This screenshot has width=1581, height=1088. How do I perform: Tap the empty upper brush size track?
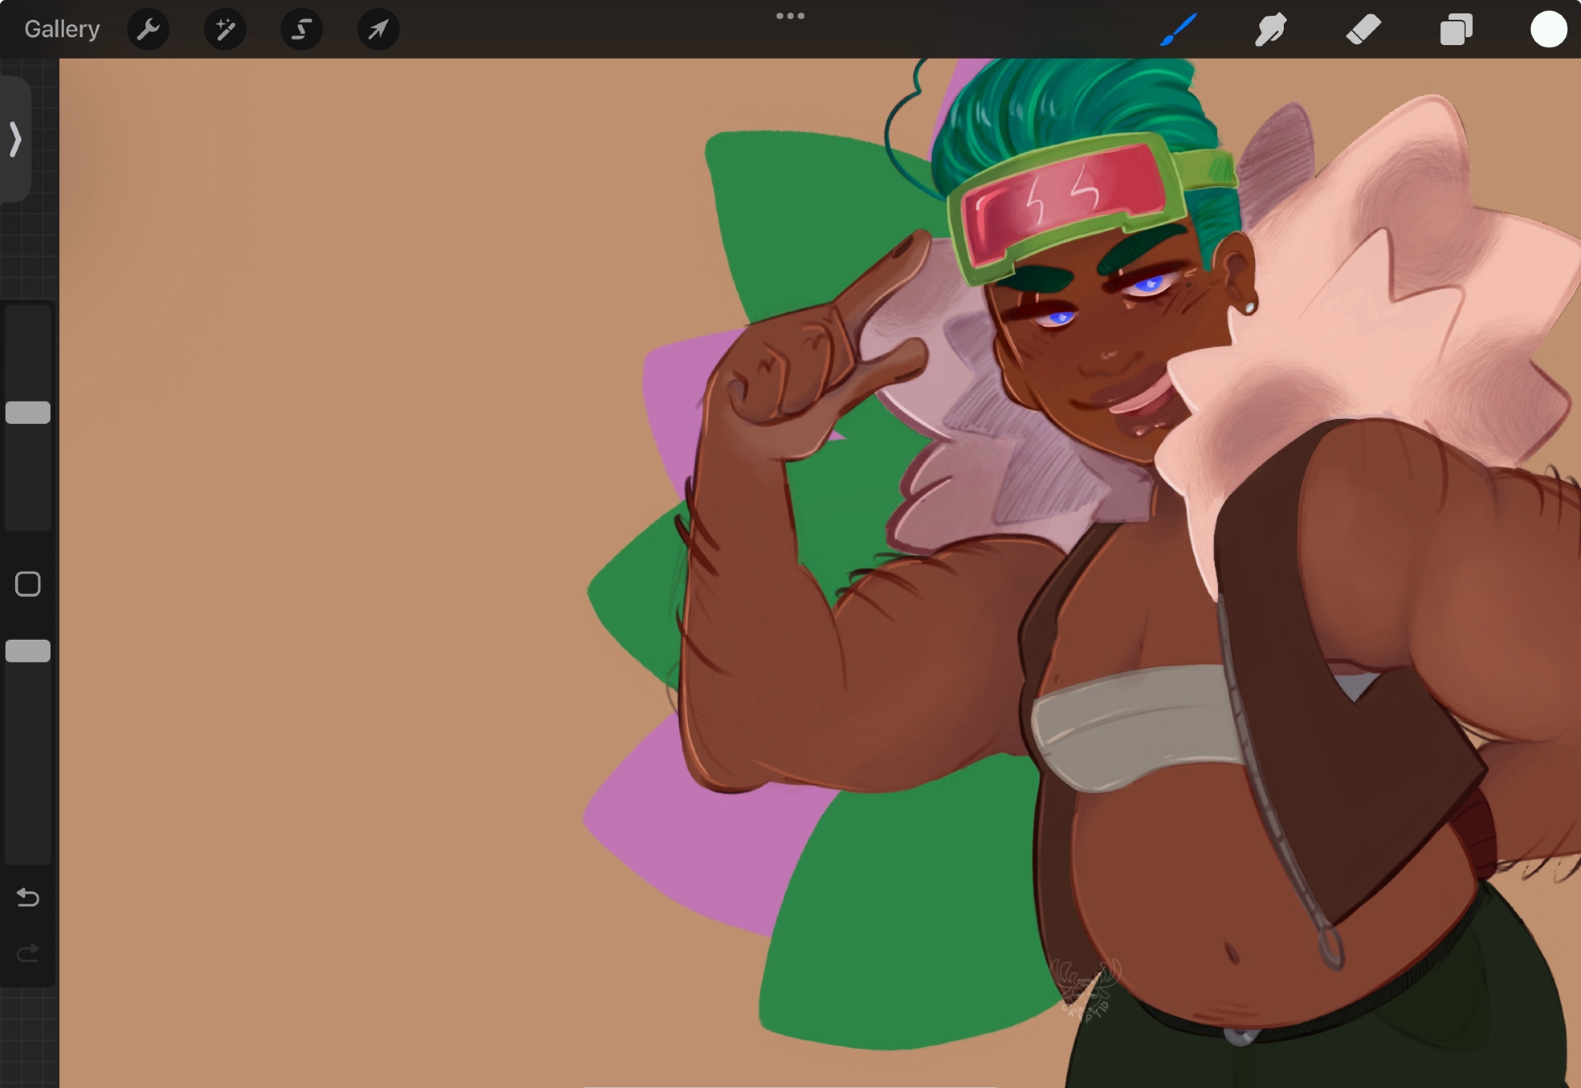click(28, 352)
